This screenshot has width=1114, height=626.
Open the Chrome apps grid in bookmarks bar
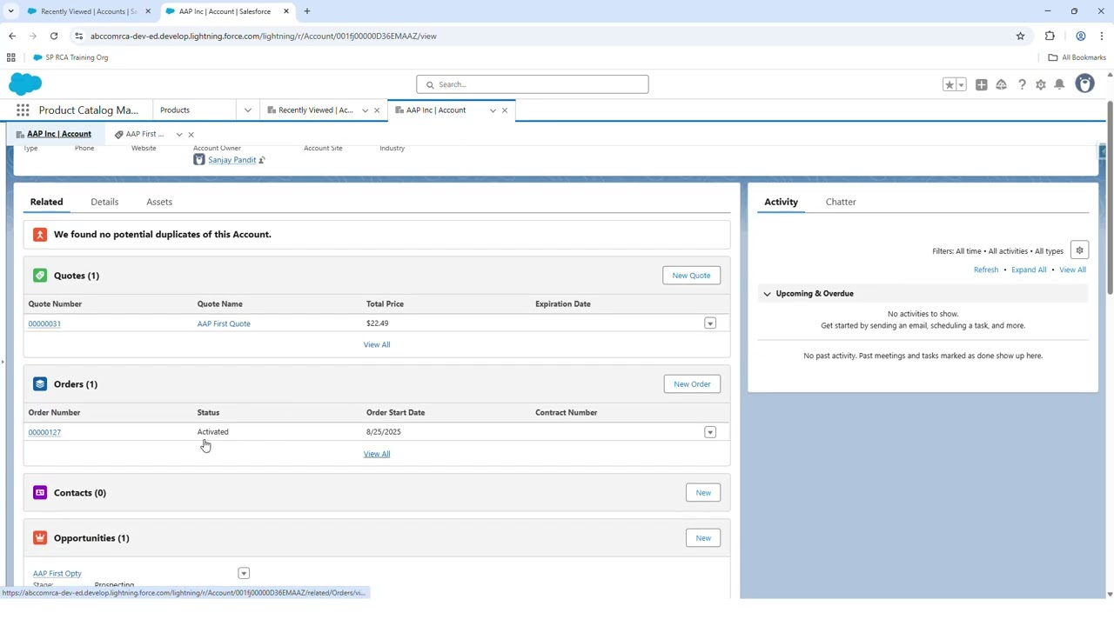click(x=11, y=57)
